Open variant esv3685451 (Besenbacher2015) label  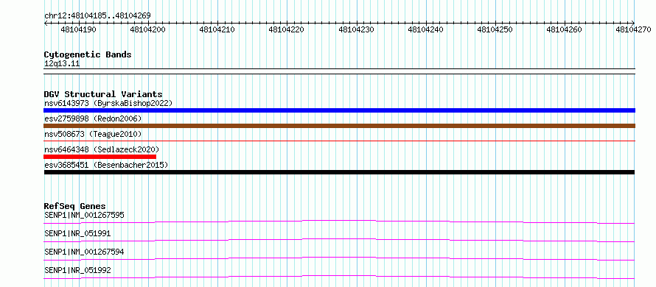[x=106, y=165]
